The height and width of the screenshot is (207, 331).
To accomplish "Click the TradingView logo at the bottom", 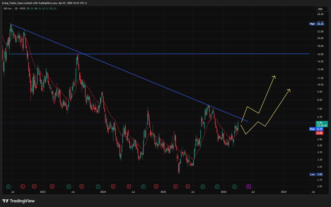I will (x=18, y=201).
